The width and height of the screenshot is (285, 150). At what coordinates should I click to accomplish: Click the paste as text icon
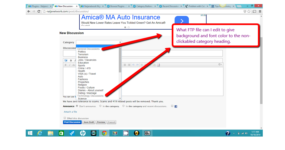point(154,65)
